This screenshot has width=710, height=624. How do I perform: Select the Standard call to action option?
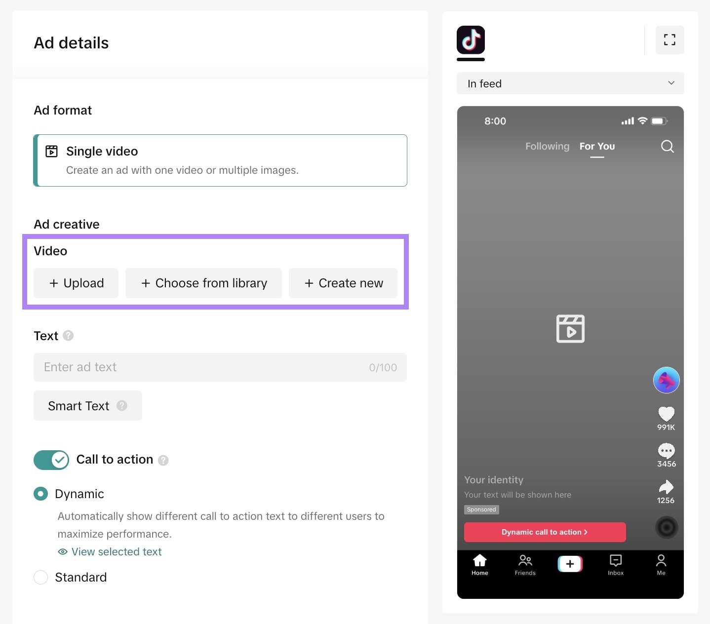coord(41,577)
